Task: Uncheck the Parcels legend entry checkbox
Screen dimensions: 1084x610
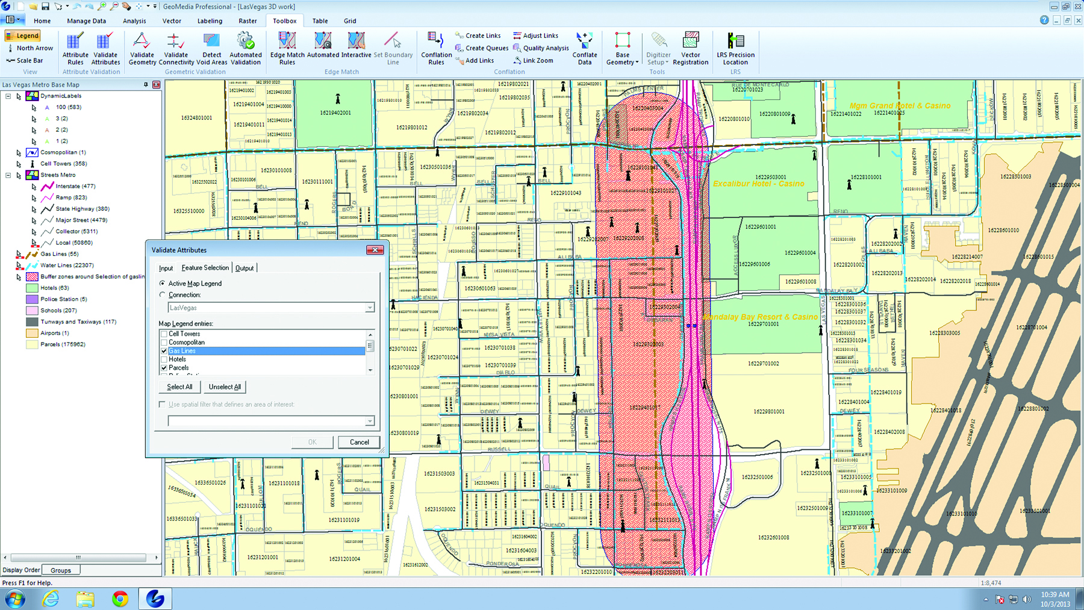Action: click(164, 367)
